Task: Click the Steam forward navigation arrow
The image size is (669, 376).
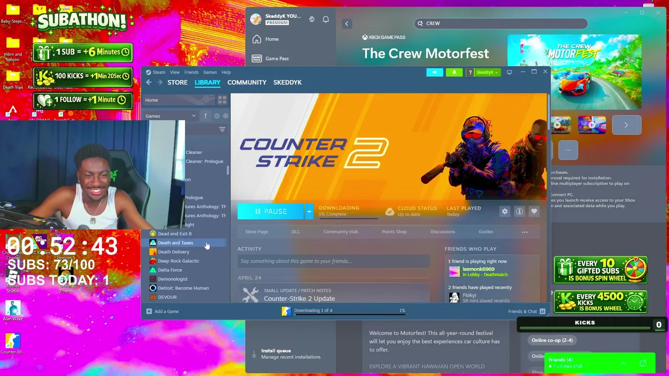Action: [x=160, y=83]
